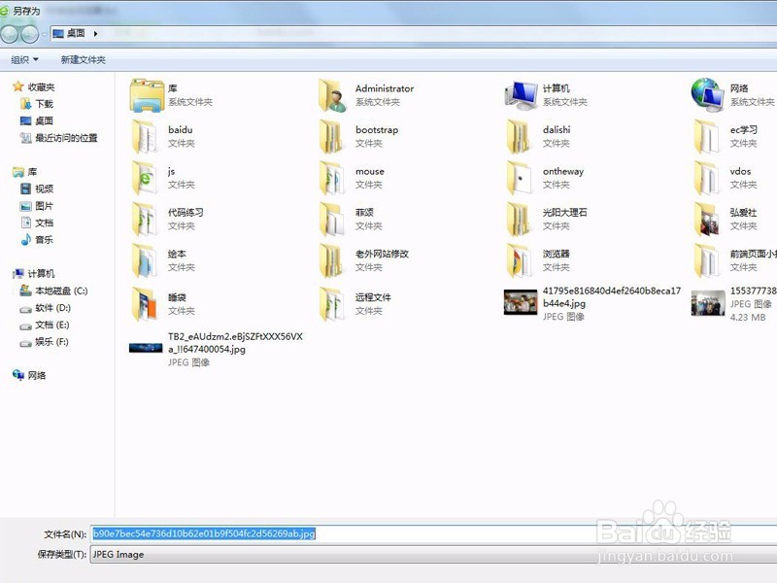Open the 保存类型 JPEG Image combo box
The height and width of the screenshot is (583, 777).
(x=433, y=554)
